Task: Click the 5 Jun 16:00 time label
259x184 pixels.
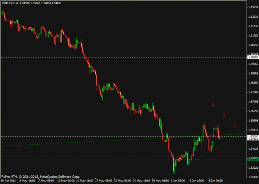Action: [197, 181]
